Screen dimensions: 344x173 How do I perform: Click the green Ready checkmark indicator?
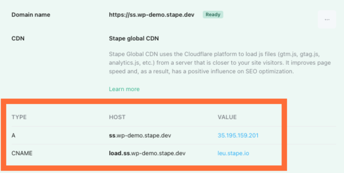[x=213, y=15]
